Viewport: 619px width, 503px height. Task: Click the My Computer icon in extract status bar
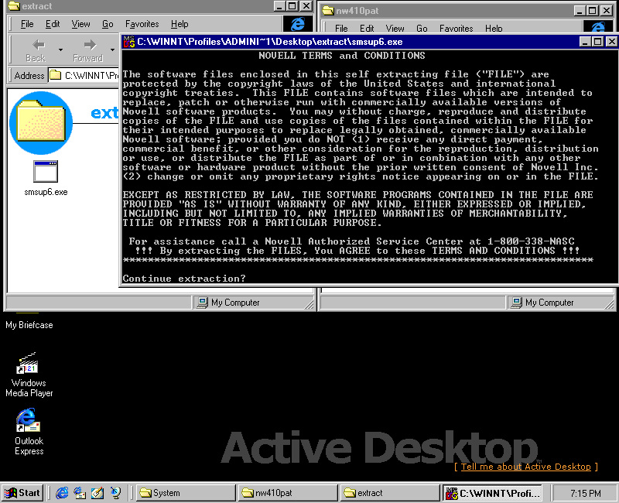click(x=203, y=303)
